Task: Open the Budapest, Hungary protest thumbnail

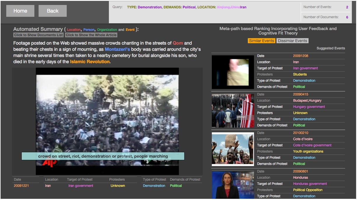Action: [233, 110]
